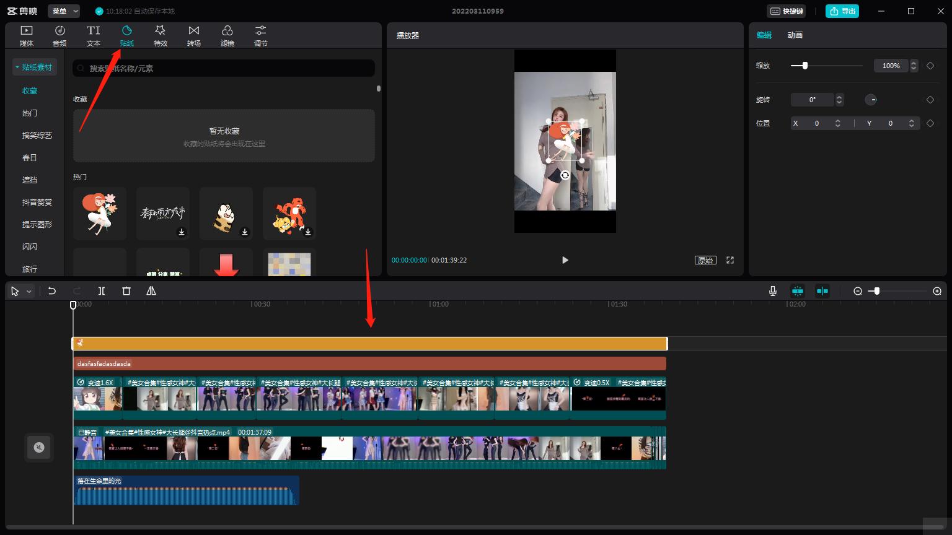Click the mirror flip icon in timeline toolbar
952x535 pixels.
[151, 291]
